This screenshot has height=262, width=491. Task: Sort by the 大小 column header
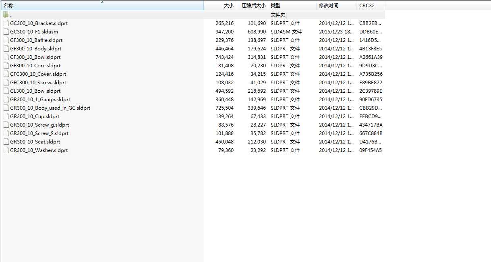pos(220,6)
